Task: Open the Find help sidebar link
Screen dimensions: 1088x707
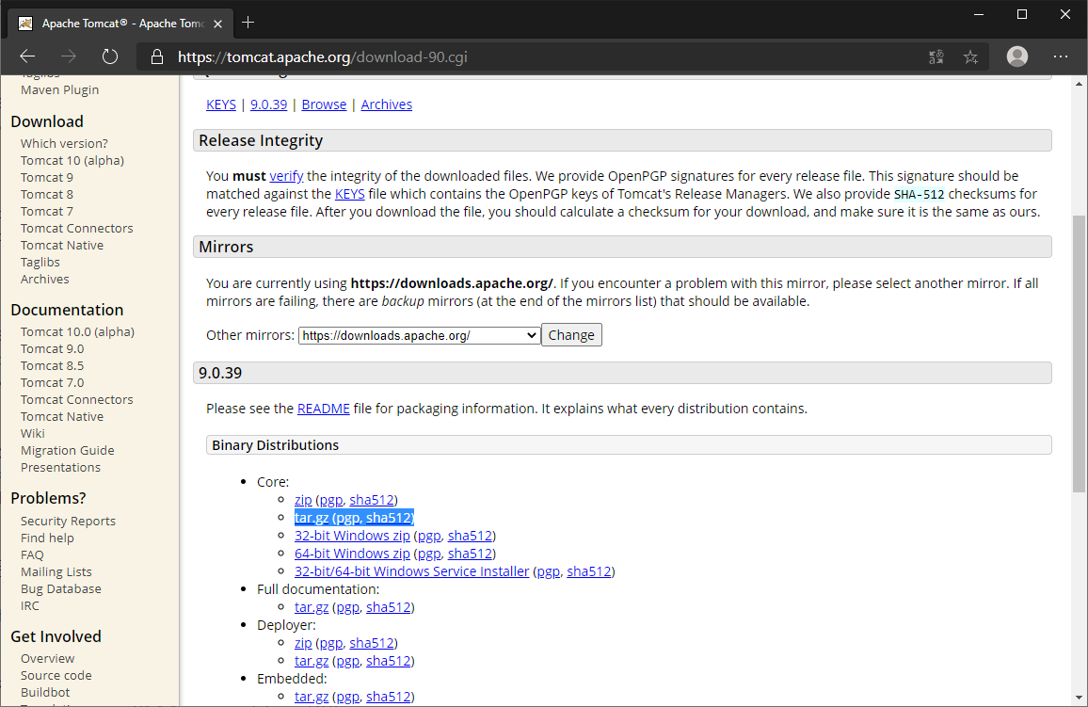Action: click(47, 538)
